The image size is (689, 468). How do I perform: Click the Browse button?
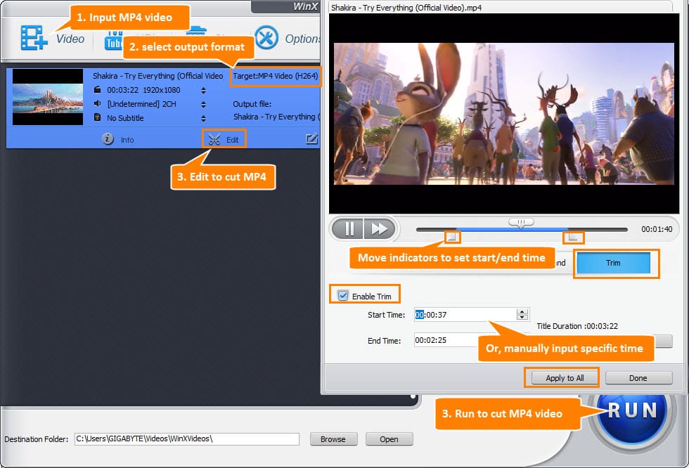click(x=333, y=438)
